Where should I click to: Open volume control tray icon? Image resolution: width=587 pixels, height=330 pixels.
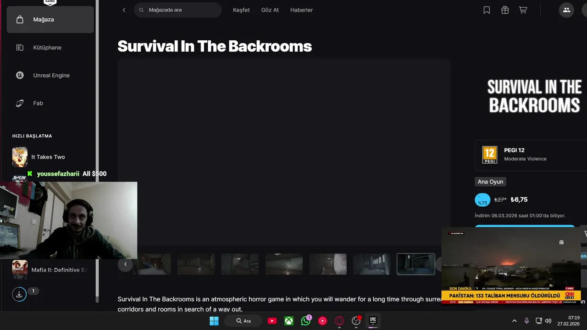(549, 321)
